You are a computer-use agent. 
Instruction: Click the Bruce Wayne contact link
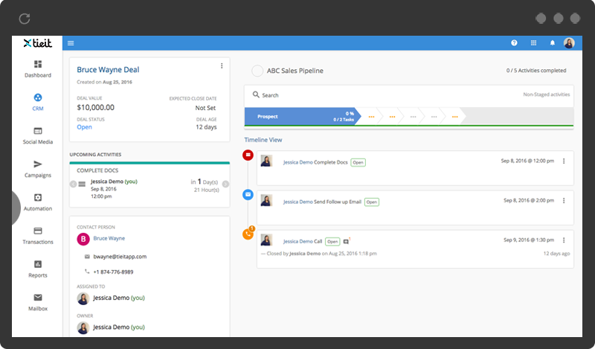[x=109, y=239]
